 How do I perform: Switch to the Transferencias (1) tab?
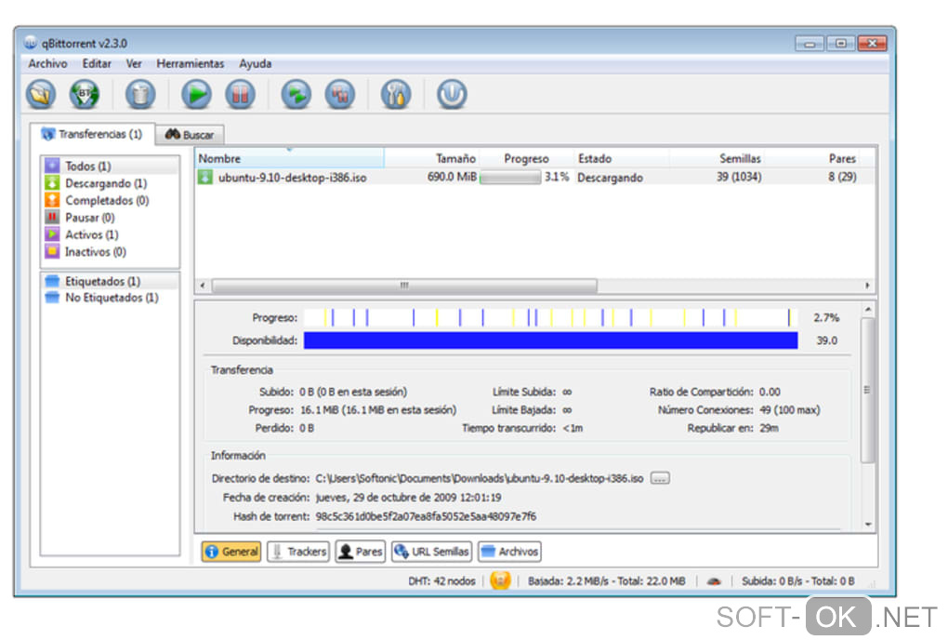(x=92, y=134)
